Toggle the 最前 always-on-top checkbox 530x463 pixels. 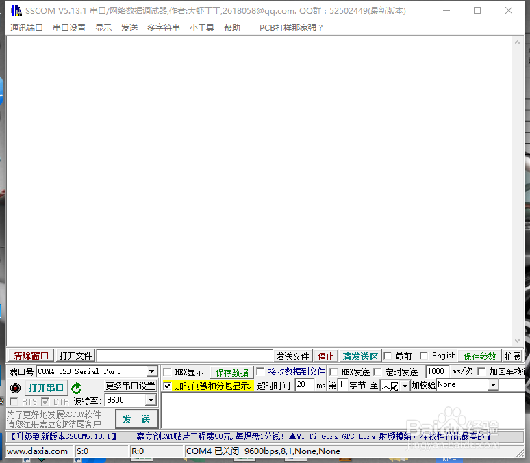[388, 356]
